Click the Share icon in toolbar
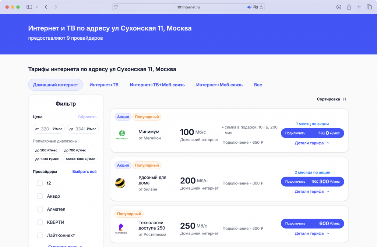This screenshot has width=377, height=247. [x=349, y=7]
